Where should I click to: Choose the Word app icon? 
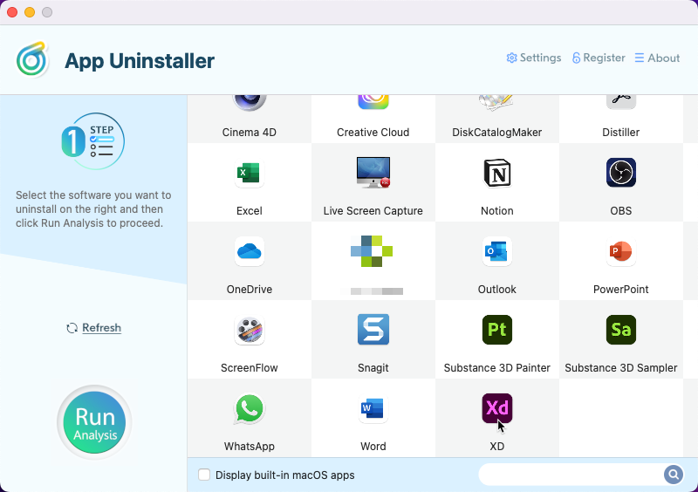[373, 408]
